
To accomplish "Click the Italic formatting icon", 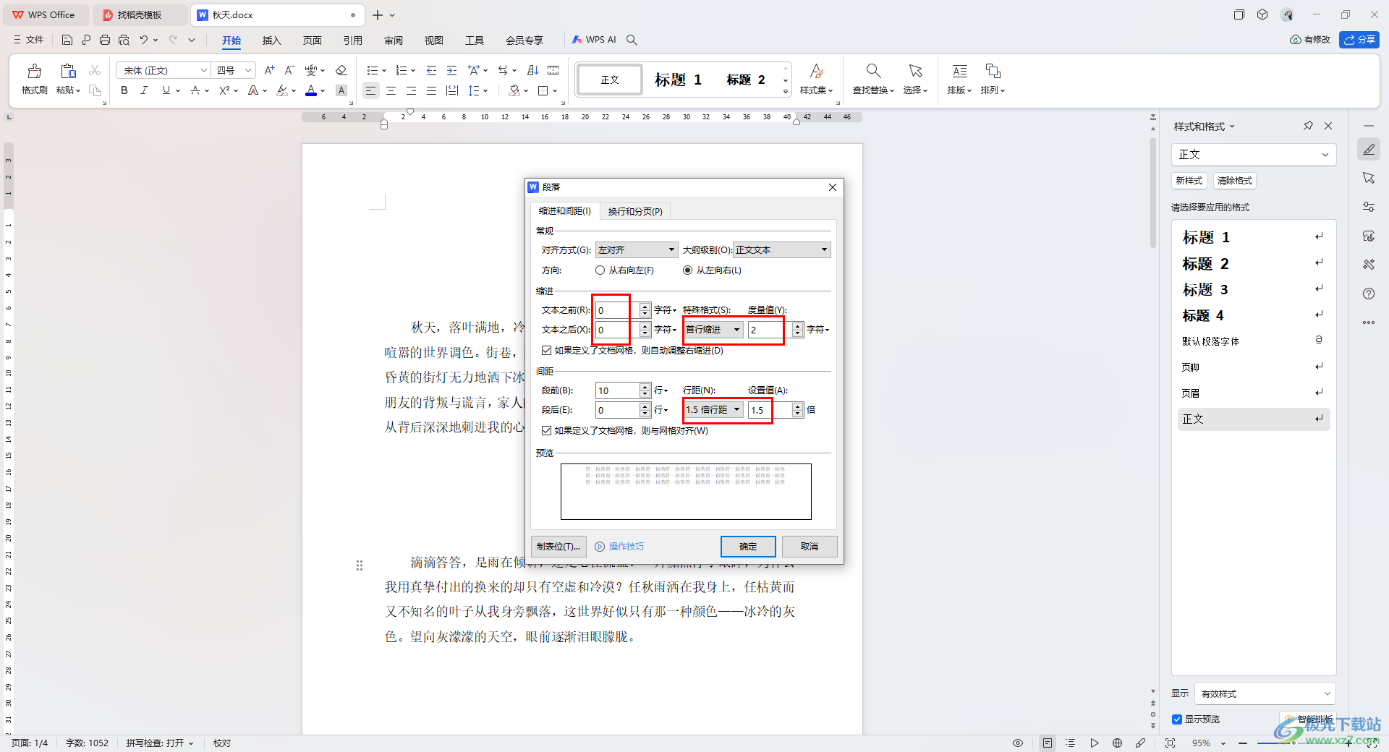I will [x=144, y=90].
